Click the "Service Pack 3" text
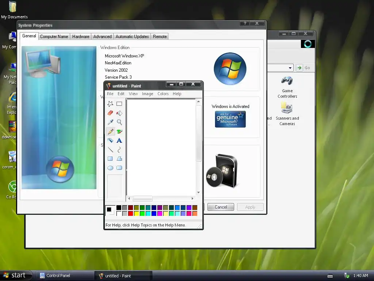Image resolution: width=374 pixels, height=281 pixels. click(118, 77)
